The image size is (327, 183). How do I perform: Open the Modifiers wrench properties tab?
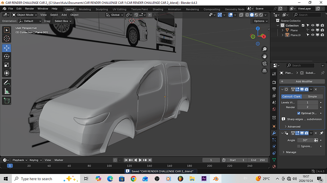click(274, 133)
